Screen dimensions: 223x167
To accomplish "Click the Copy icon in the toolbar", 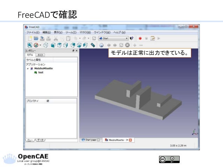I will pos(62,38).
